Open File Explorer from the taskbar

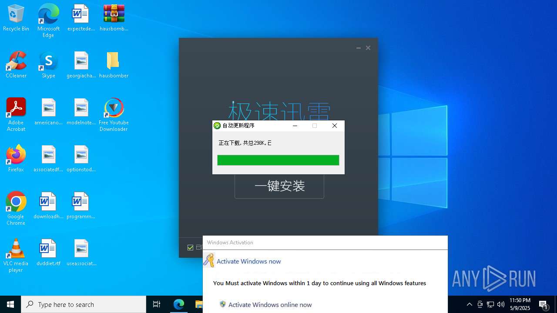point(198,304)
